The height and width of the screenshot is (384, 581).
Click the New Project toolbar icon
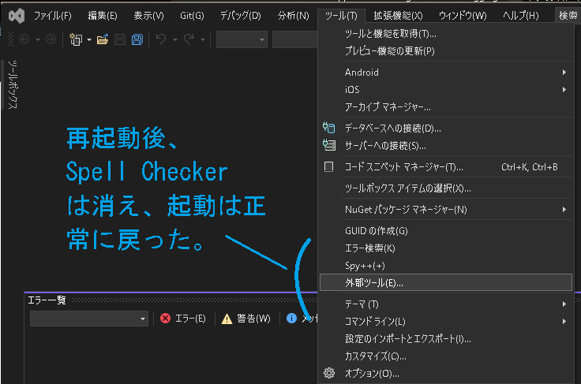(77, 39)
